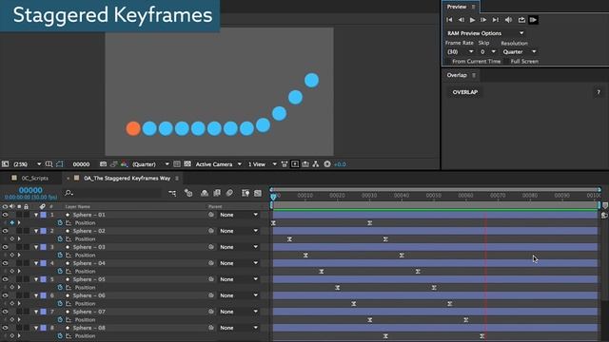Open Parent dropdown for Sphere - 02
This screenshot has width=609, height=342.
[x=238, y=231]
